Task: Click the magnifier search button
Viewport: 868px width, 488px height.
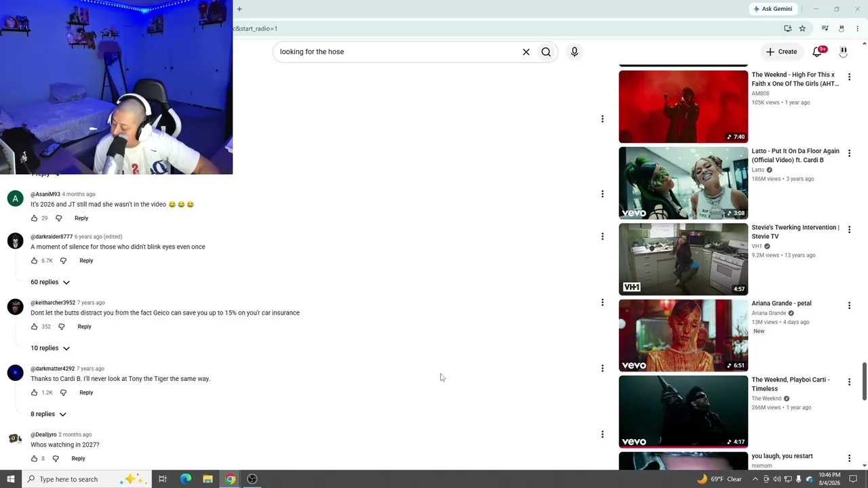Action: pos(546,52)
